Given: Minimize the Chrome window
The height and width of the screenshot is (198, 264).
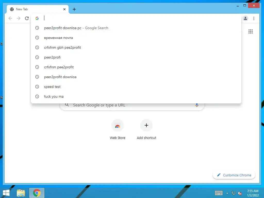Looking at the screenshot, I should (237, 6).
